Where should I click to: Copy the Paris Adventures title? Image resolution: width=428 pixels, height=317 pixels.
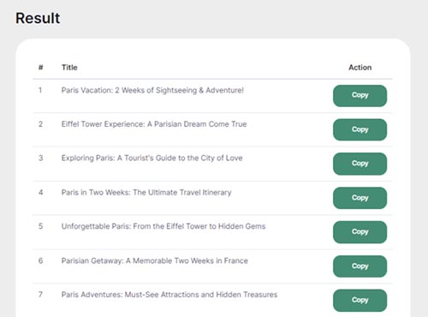coord(360,300)
